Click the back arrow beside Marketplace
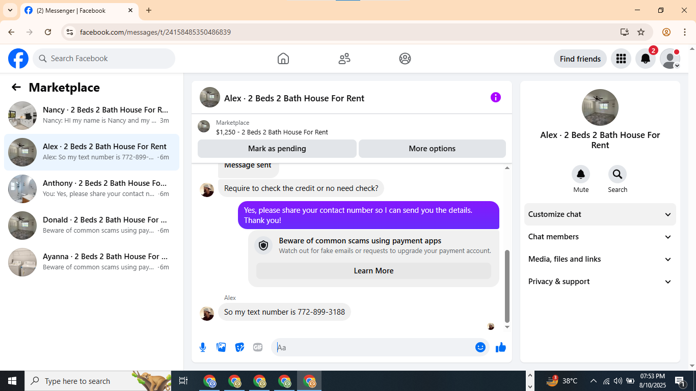This screenshot has width=696, height=391. point(16,87)
